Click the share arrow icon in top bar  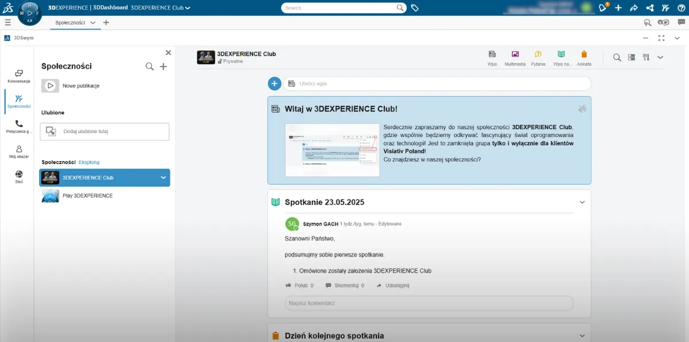[x=634, y=8]
